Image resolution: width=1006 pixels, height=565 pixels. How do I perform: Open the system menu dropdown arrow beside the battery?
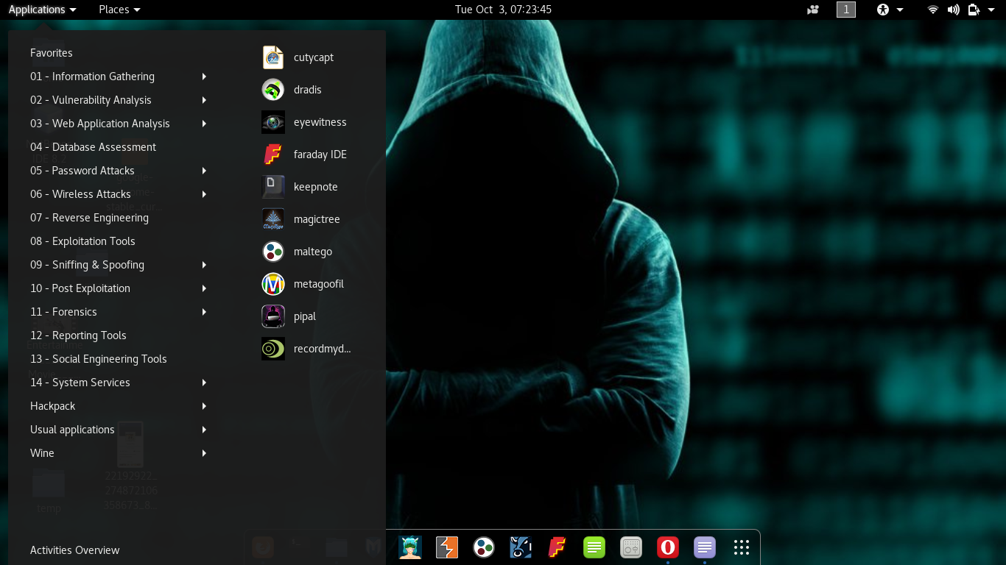tap(991, 10)
